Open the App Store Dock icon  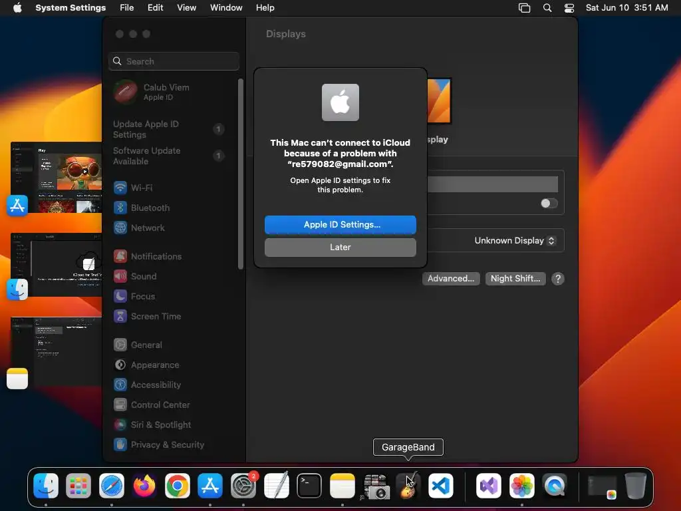(210, 485)
